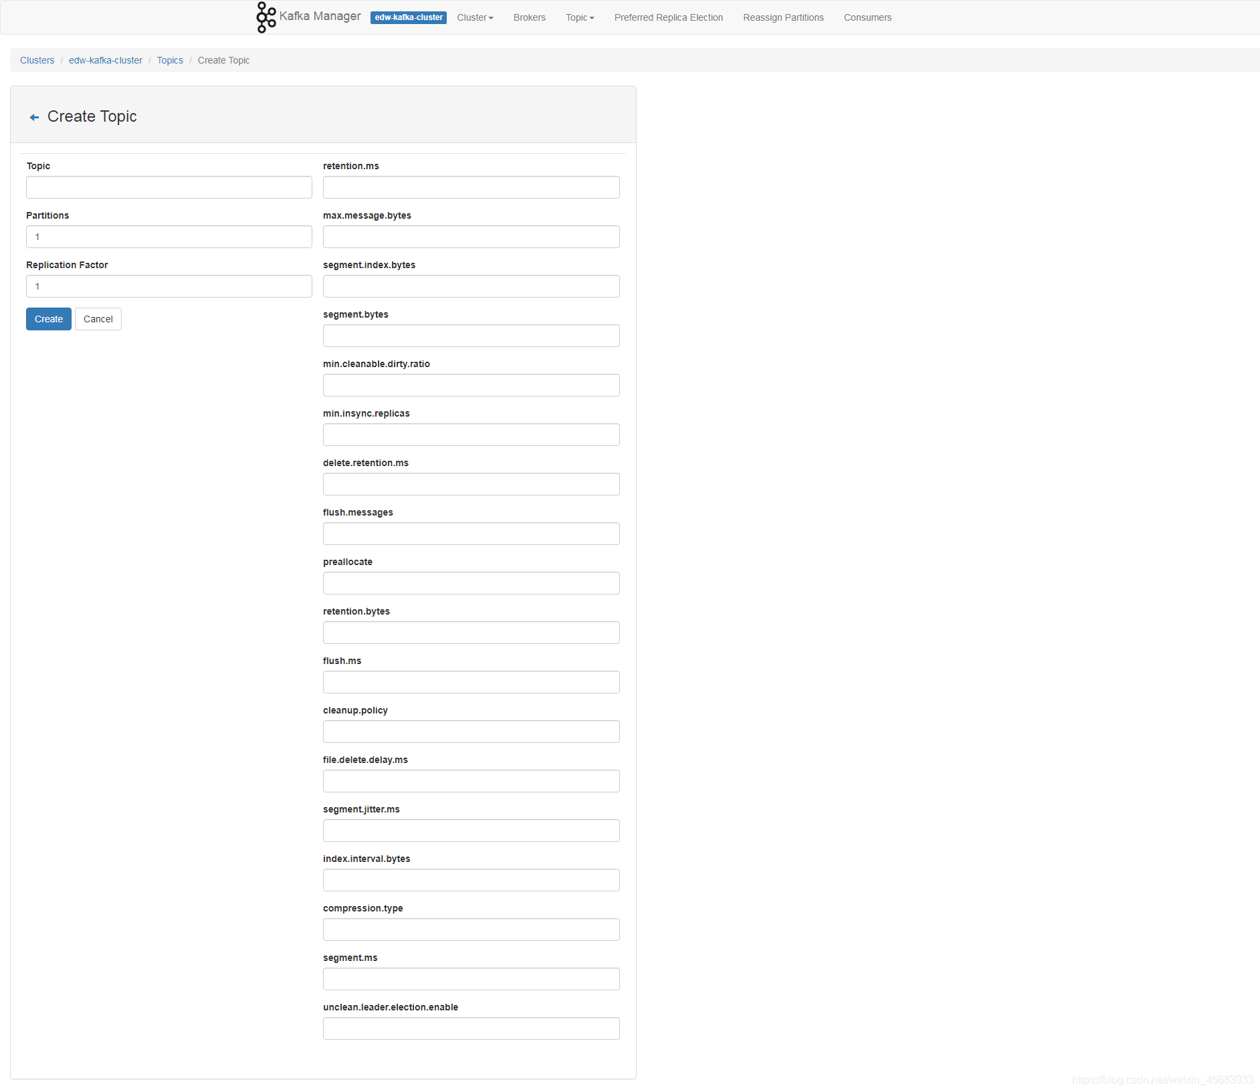Focus the cleanup.policy input field
This screenshot has width=1260, height=1092.
[x=471, y=732]
